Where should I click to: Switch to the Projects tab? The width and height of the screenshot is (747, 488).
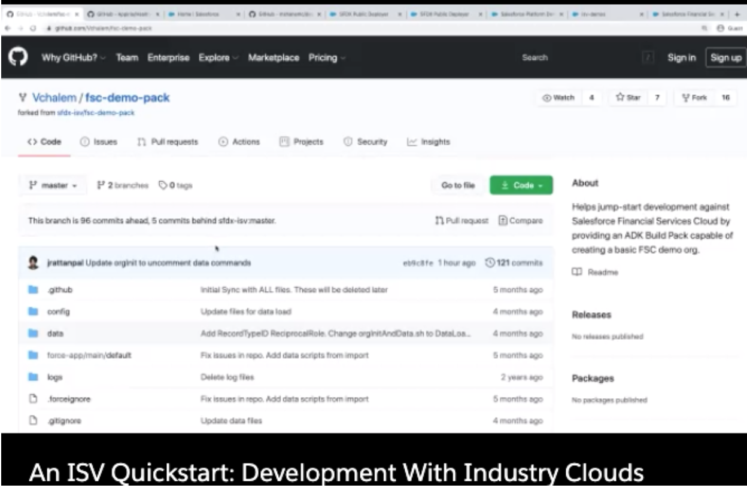coord(301,142)
